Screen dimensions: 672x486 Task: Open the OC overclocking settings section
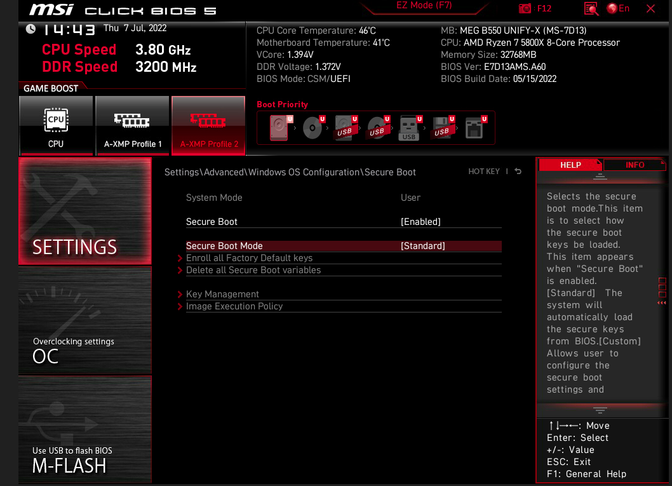tap(85, 321)
